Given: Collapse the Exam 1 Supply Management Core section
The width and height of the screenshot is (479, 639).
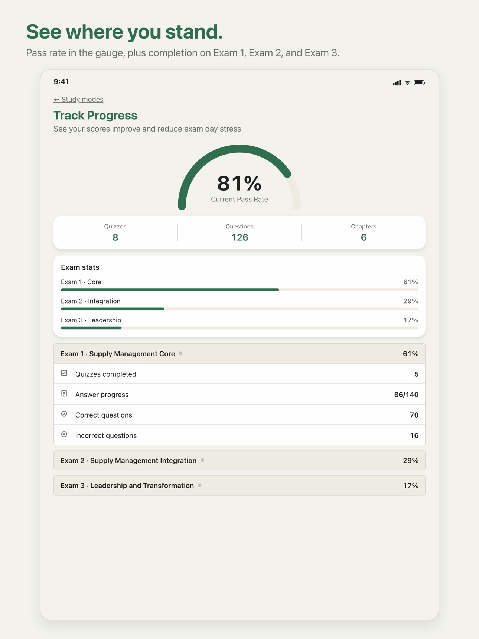Looking at the screenshot, I should (x=239, y=354).
